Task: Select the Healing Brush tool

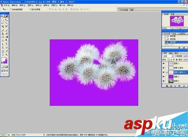Action: (x=3, y=30)
